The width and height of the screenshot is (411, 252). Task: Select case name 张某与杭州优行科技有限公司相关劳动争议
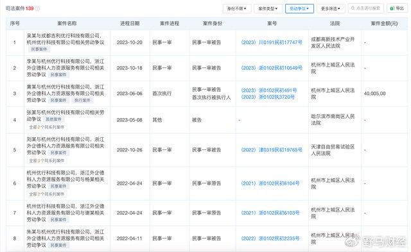66,116
